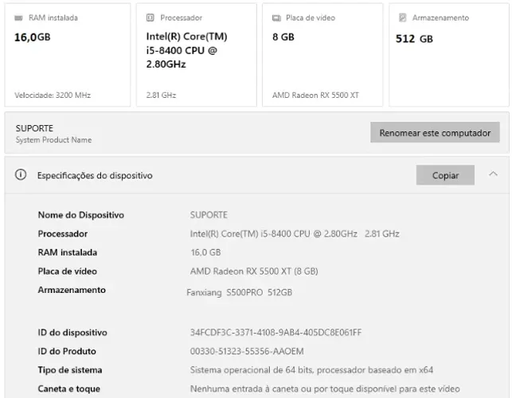Select product ID 00330-51323-55356-AAOEM
Viewport: 512px width, 398px height.
point(247,351)
